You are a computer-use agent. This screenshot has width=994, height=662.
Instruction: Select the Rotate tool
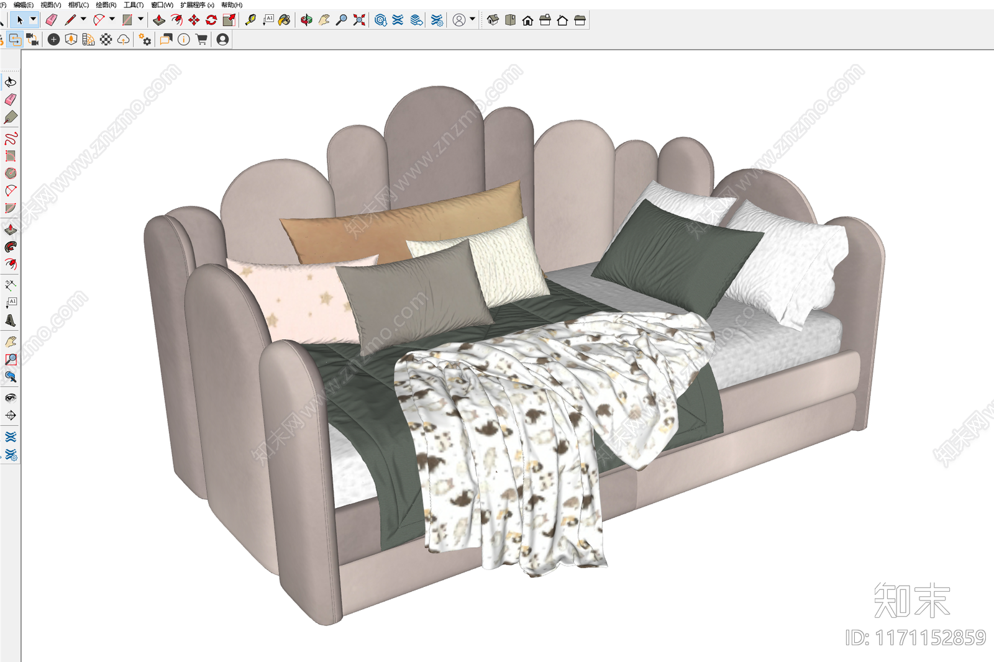211,20
